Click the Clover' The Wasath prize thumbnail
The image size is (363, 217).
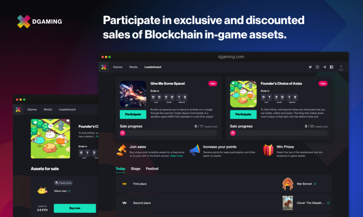(287, 203)
